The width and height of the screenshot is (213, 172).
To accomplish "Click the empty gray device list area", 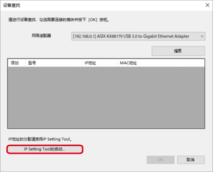I will coord(106,97).
